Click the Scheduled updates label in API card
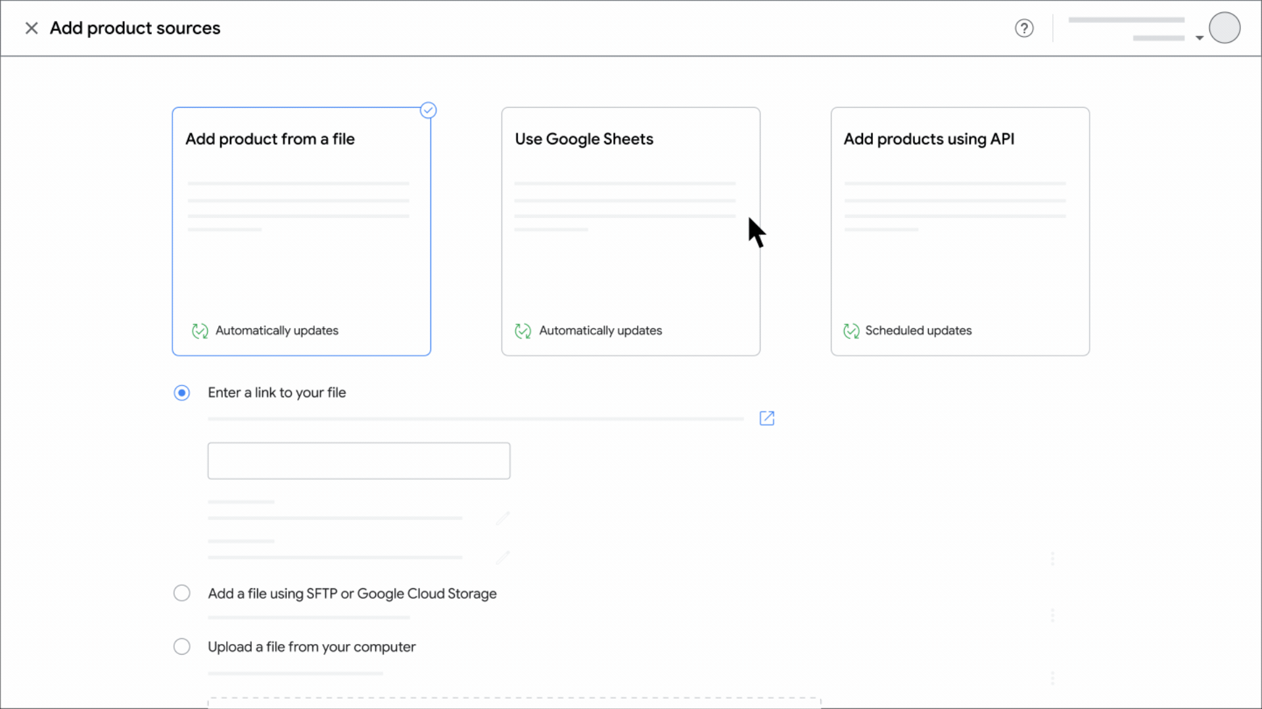Screen dimensions: 1262x709 918,331
